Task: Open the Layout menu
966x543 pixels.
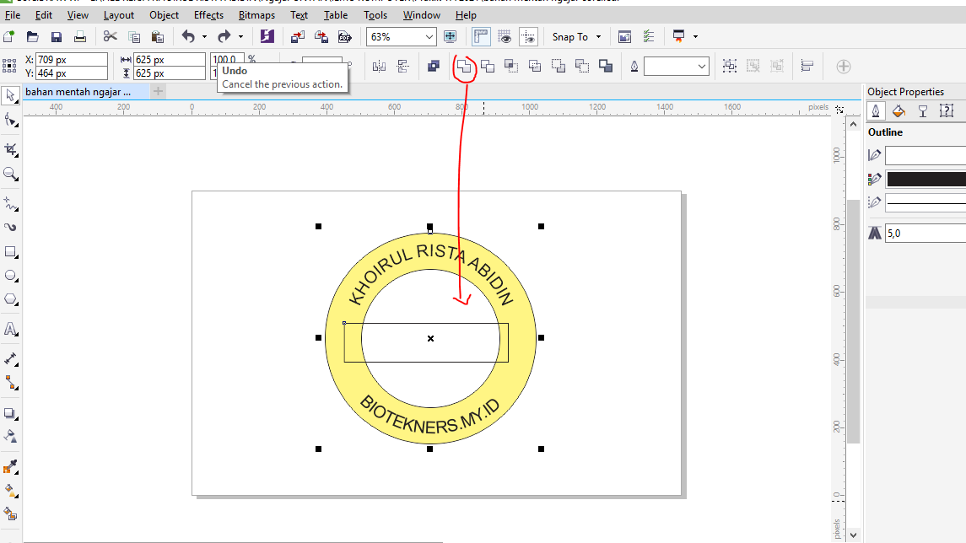Action: tap(118, 15)
